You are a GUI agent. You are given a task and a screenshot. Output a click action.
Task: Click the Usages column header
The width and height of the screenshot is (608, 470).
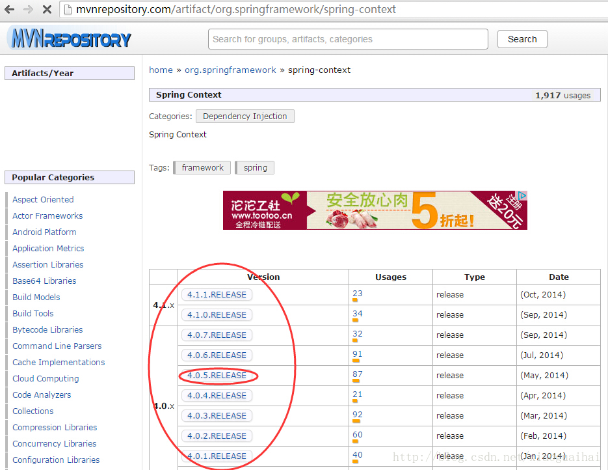pyautogui.click(x=390, y=277)
